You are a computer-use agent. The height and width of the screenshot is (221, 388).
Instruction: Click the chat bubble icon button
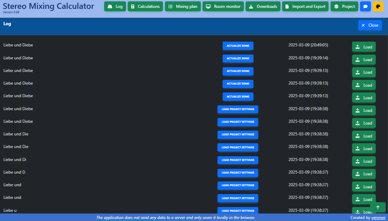click(365, 6)
